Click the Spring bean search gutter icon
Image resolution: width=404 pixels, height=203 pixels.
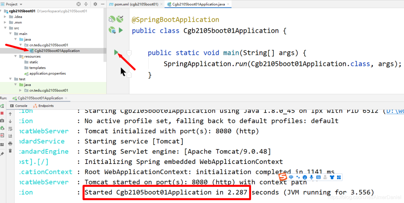[112, 20]
